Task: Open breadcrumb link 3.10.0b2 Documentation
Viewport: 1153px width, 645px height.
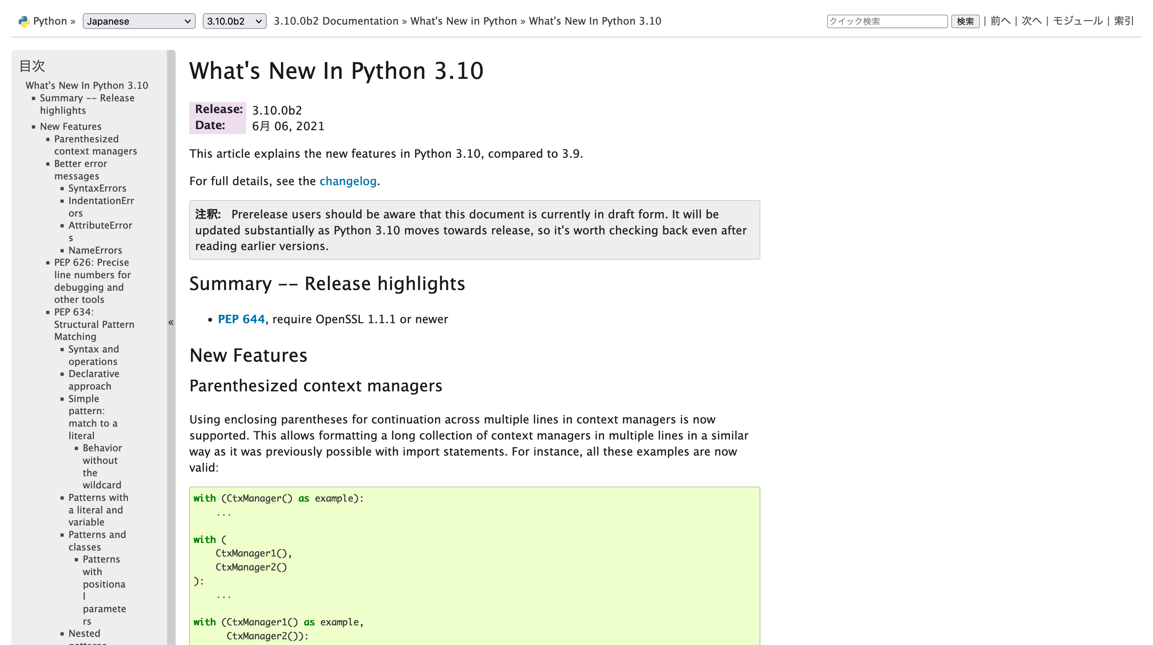Action: point(335,21)
